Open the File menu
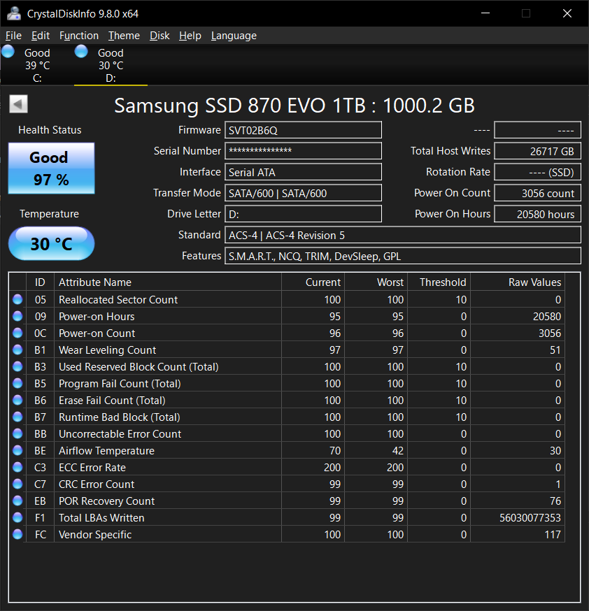The height and width of the screenshot is (611, 589). pos(14,36)
